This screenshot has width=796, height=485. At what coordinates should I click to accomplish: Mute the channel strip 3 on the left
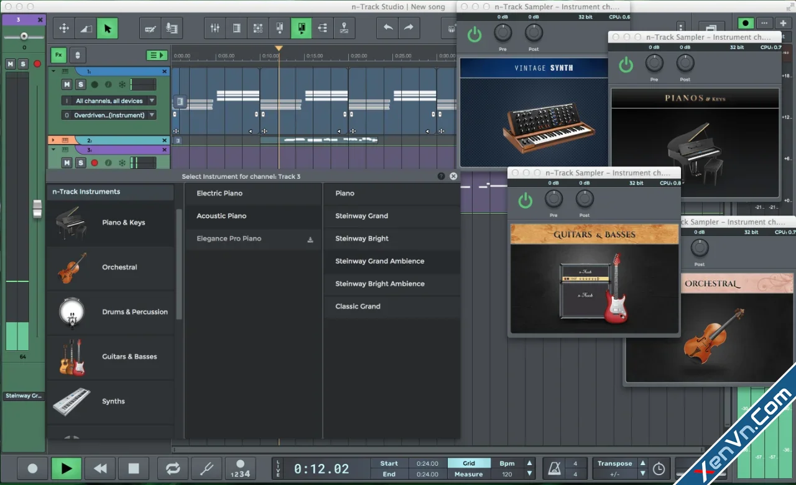[x=10, y=64]
